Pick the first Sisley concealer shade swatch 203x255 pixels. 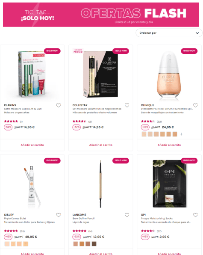7,244
